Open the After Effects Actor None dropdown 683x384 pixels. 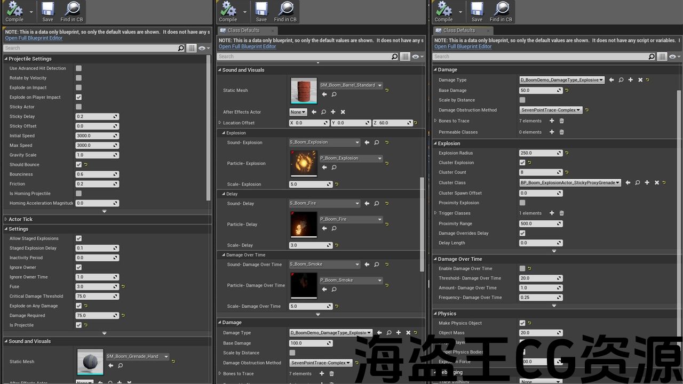pyautogui.click(x=298, y=112)
